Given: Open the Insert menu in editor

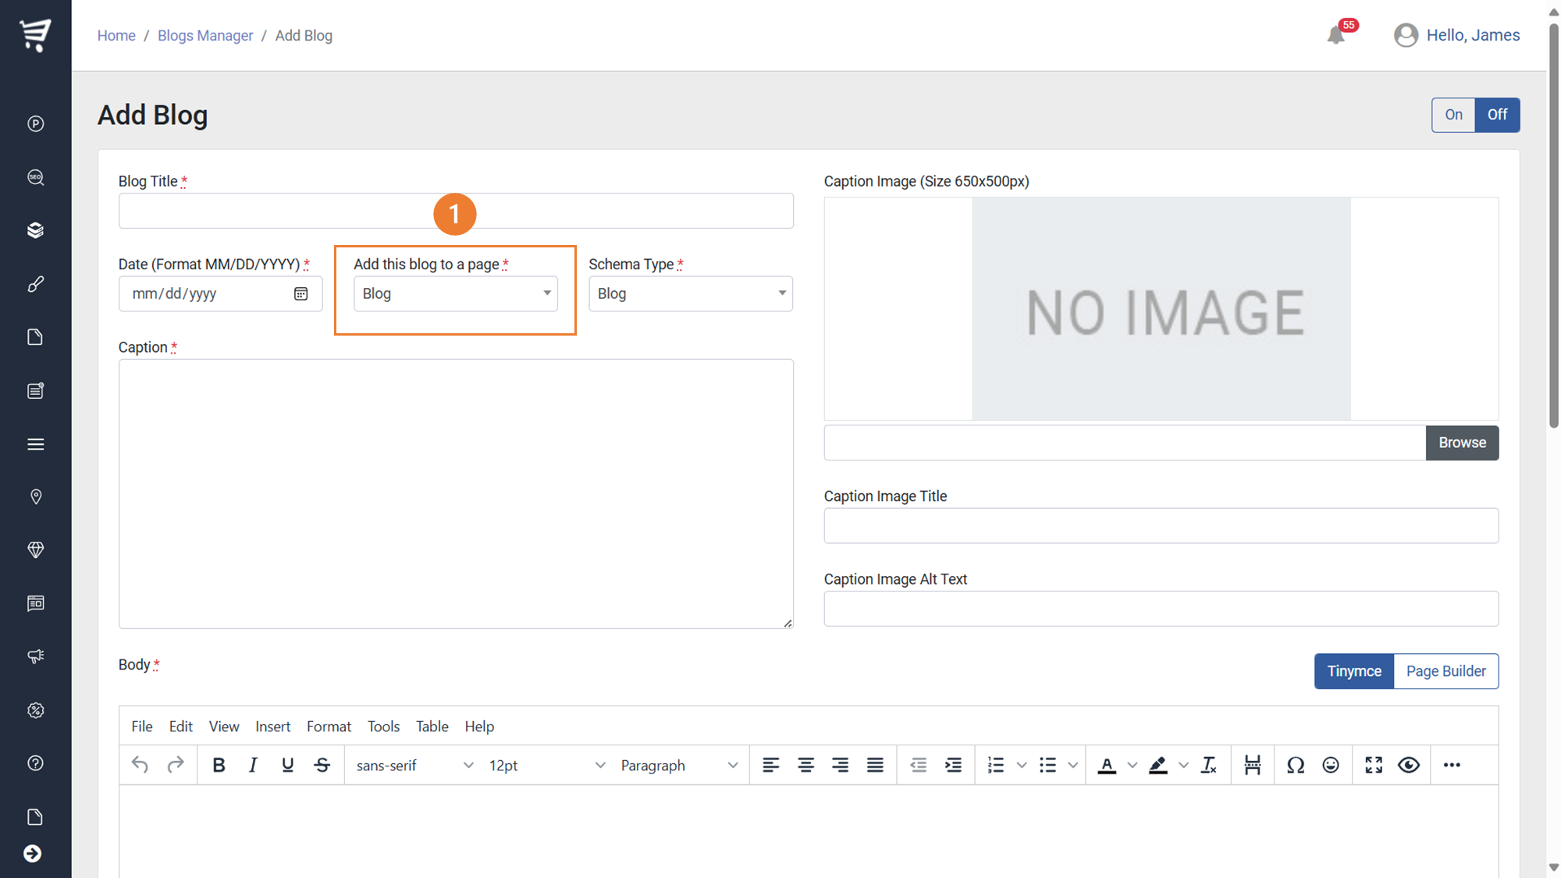Looking at the screenshot, I should tap(272, 727).
